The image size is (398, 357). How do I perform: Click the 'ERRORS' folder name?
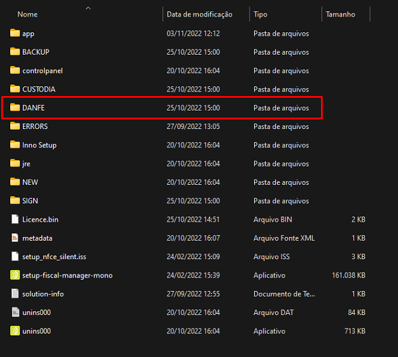pos(35,126)
